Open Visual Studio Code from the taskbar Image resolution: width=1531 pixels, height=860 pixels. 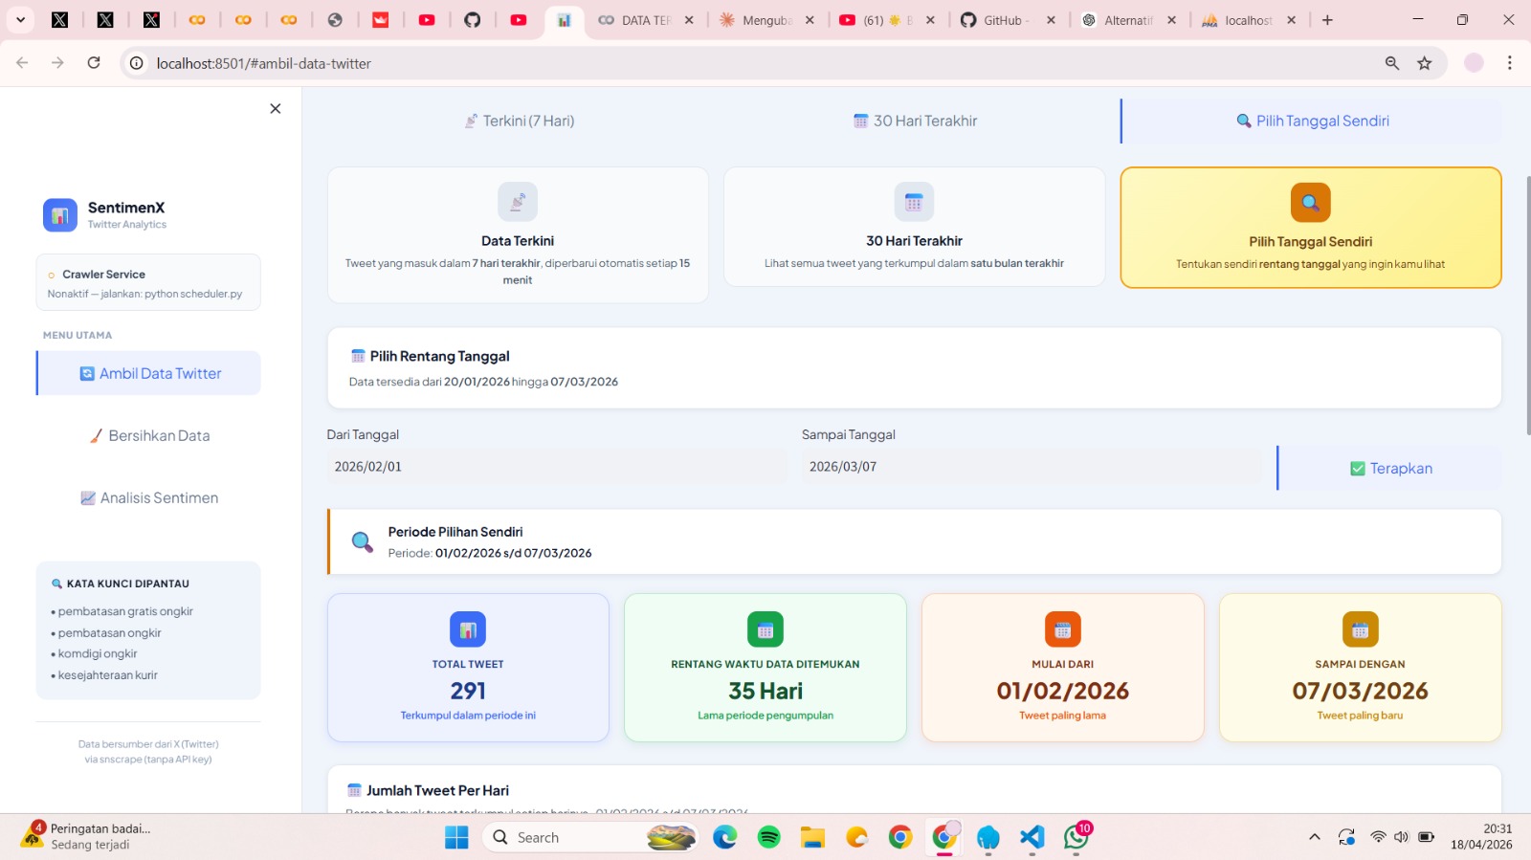[1032, 837]
